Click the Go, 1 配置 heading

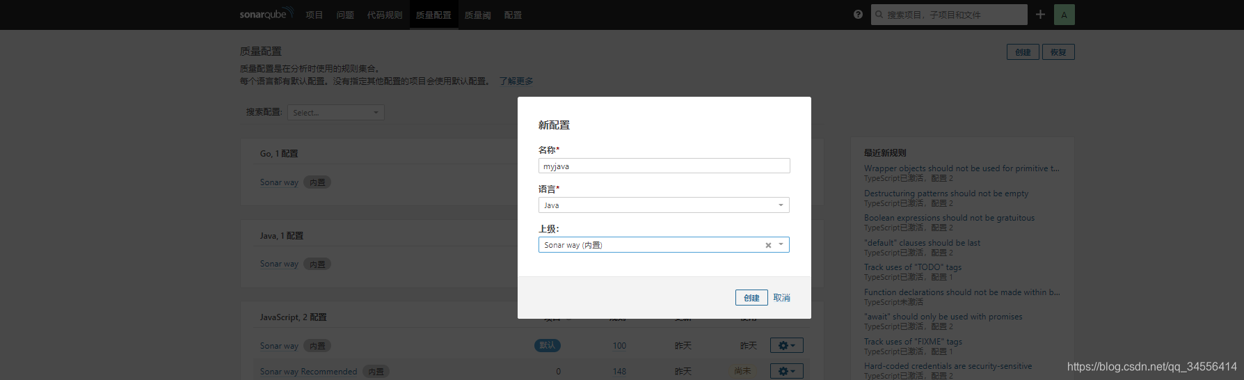click(279, 154)
